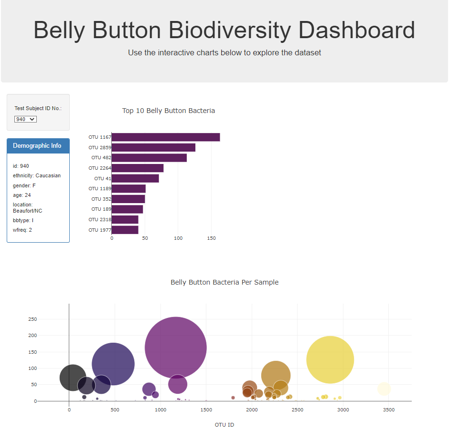The width and height of the screenshot is (449, 430).
Task: Click the OTU ID axis label
Action: (x=224, y=424)
